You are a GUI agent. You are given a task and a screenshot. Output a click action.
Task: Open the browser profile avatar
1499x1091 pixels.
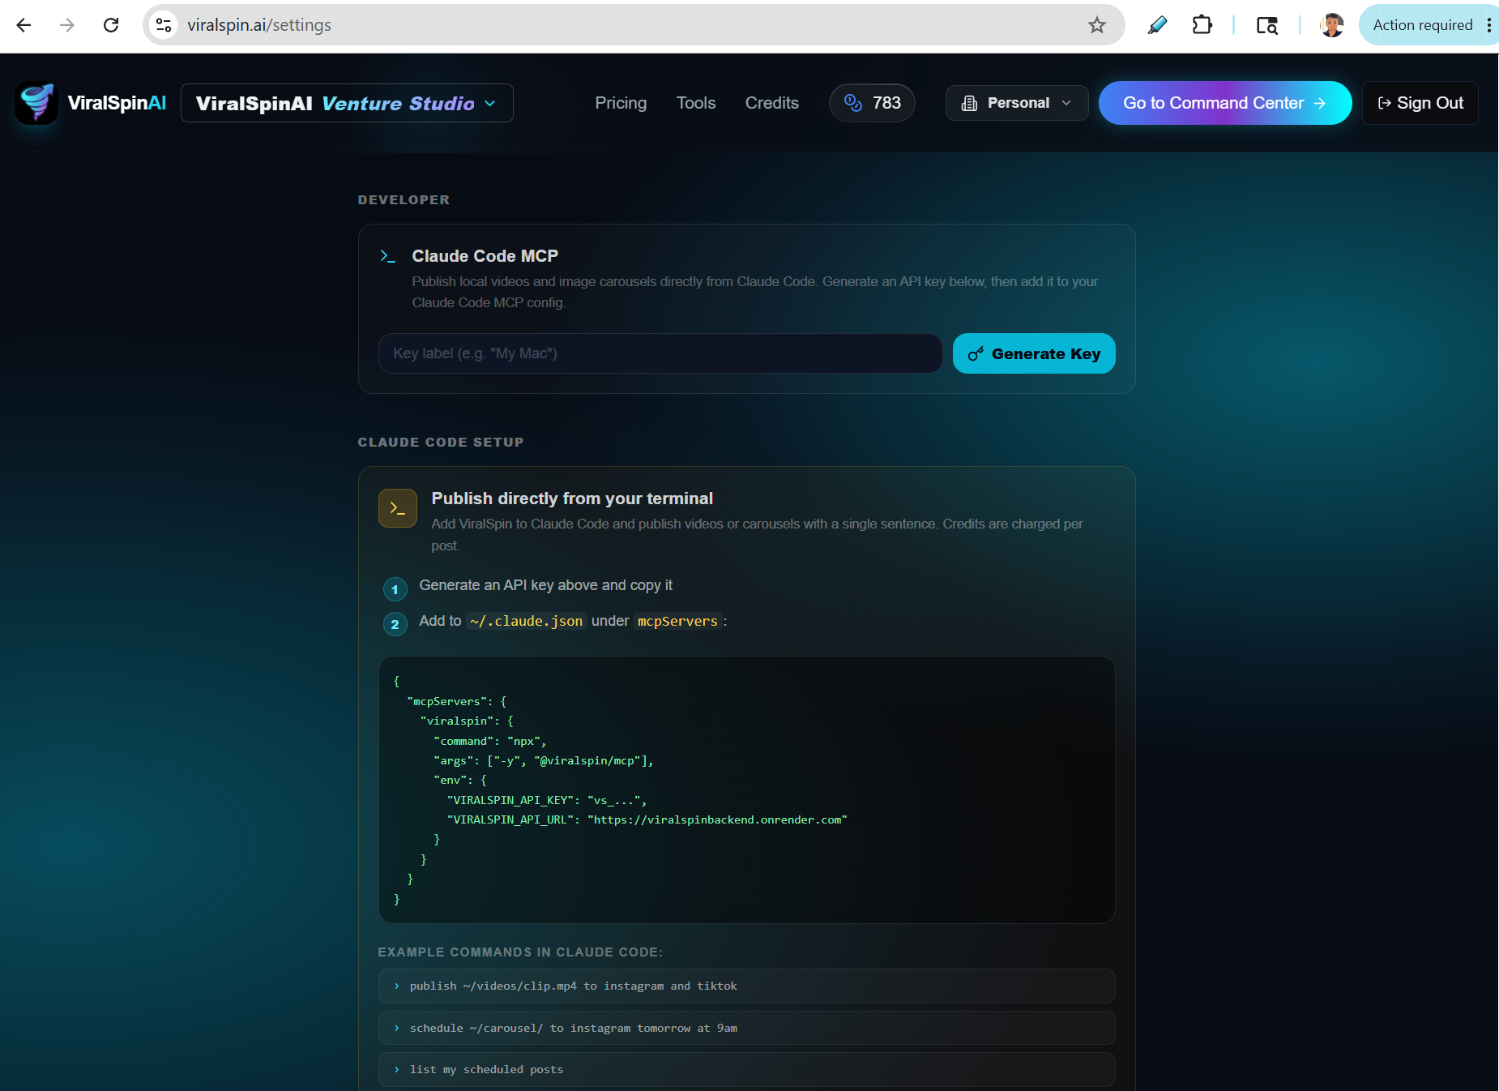pos(1332,25)
